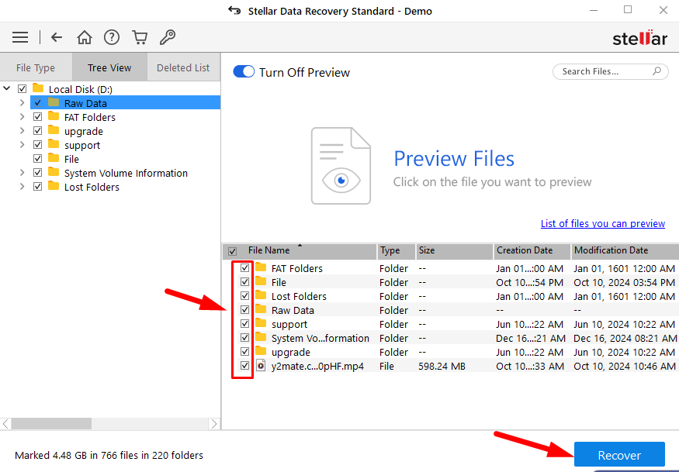Viewport: 679px width, 472px height.
Task: Click the search magnifier icon
Action: coord(657,71)
